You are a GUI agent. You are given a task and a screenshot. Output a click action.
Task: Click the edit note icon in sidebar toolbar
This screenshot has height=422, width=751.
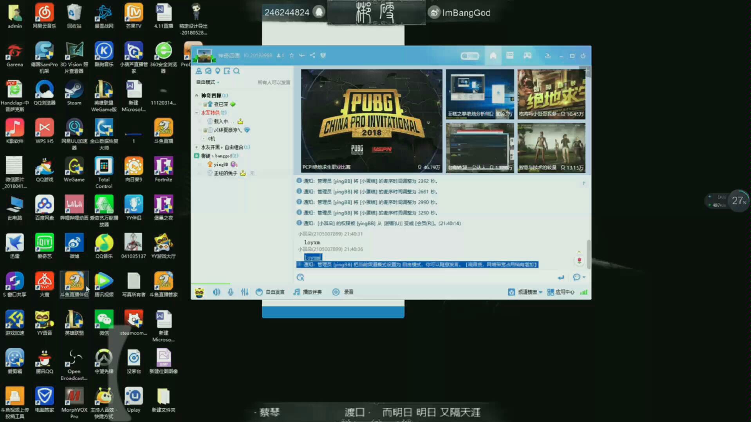tap(227, 71)
